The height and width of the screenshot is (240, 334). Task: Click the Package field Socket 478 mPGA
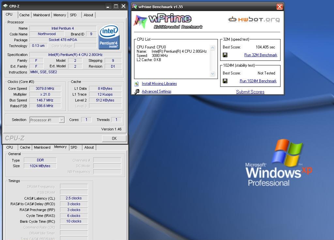click(x=63, y=40)
